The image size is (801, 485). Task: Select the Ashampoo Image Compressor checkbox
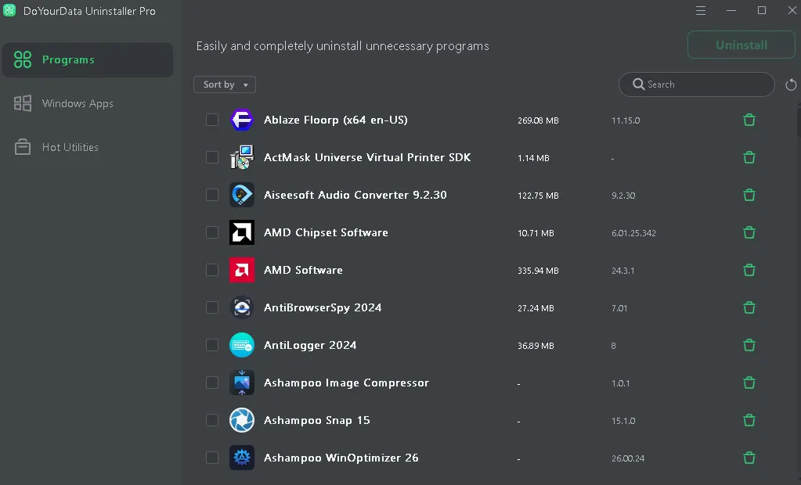[x=212, y=383]
